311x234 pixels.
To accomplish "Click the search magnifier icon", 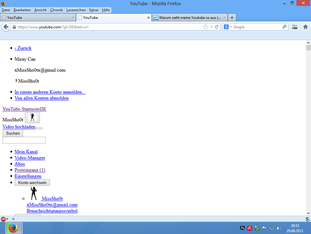I will click(285, 26).
